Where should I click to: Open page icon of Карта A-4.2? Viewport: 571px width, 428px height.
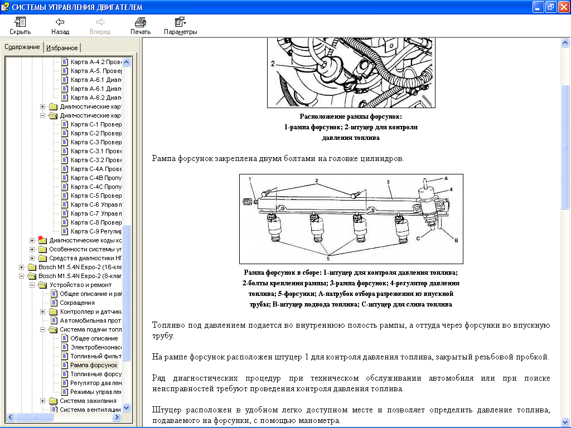click(x=65, y=62)
